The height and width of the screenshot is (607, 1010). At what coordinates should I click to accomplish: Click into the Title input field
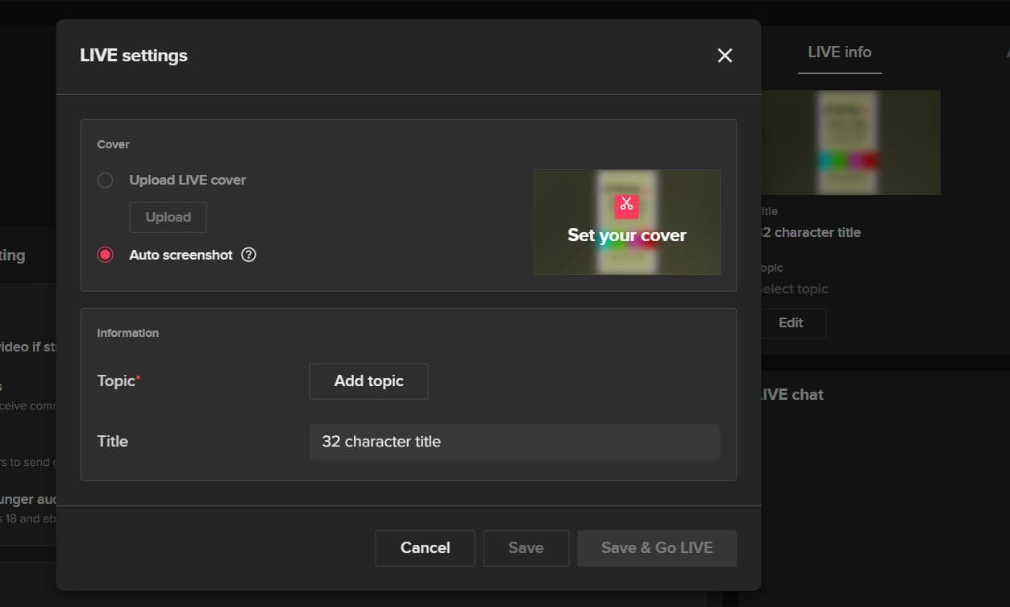514,442
